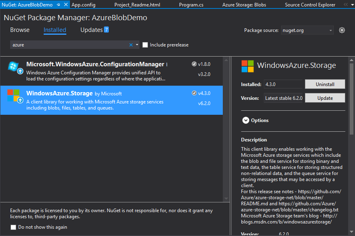
Task: Click the WindowsAzure.Storage logo in details pane
Action: [247, 66]
